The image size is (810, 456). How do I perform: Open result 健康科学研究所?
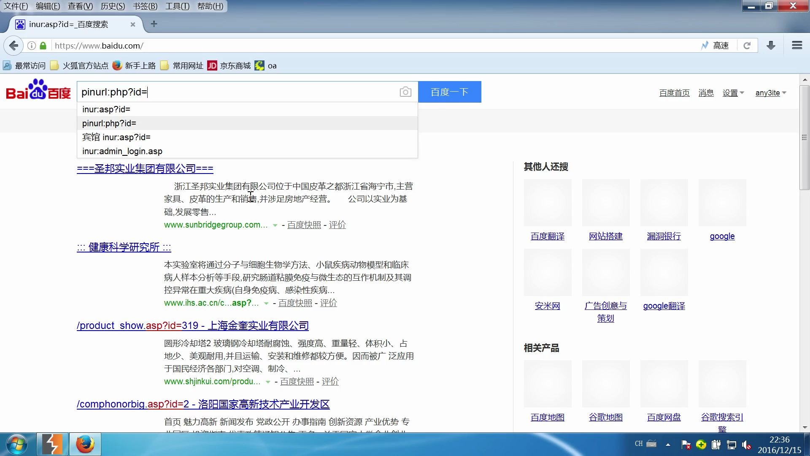coord(124,247)
